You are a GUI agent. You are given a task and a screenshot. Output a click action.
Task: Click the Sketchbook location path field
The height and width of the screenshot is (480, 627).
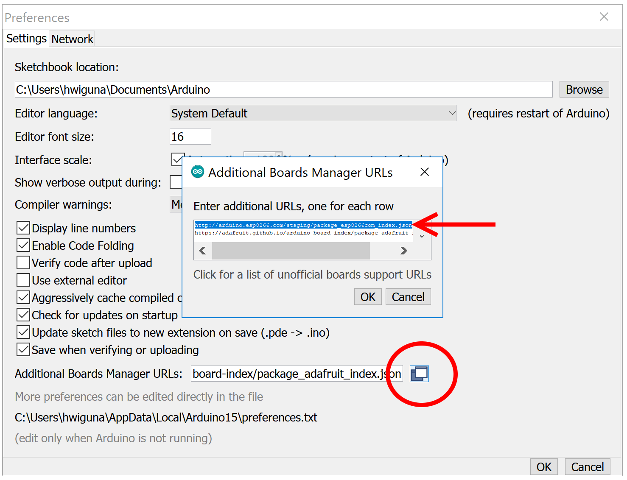283,89
